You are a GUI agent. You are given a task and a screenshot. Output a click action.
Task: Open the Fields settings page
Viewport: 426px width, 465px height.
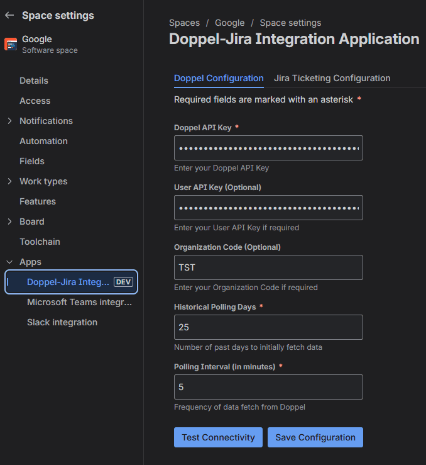(x=32, y=161)
